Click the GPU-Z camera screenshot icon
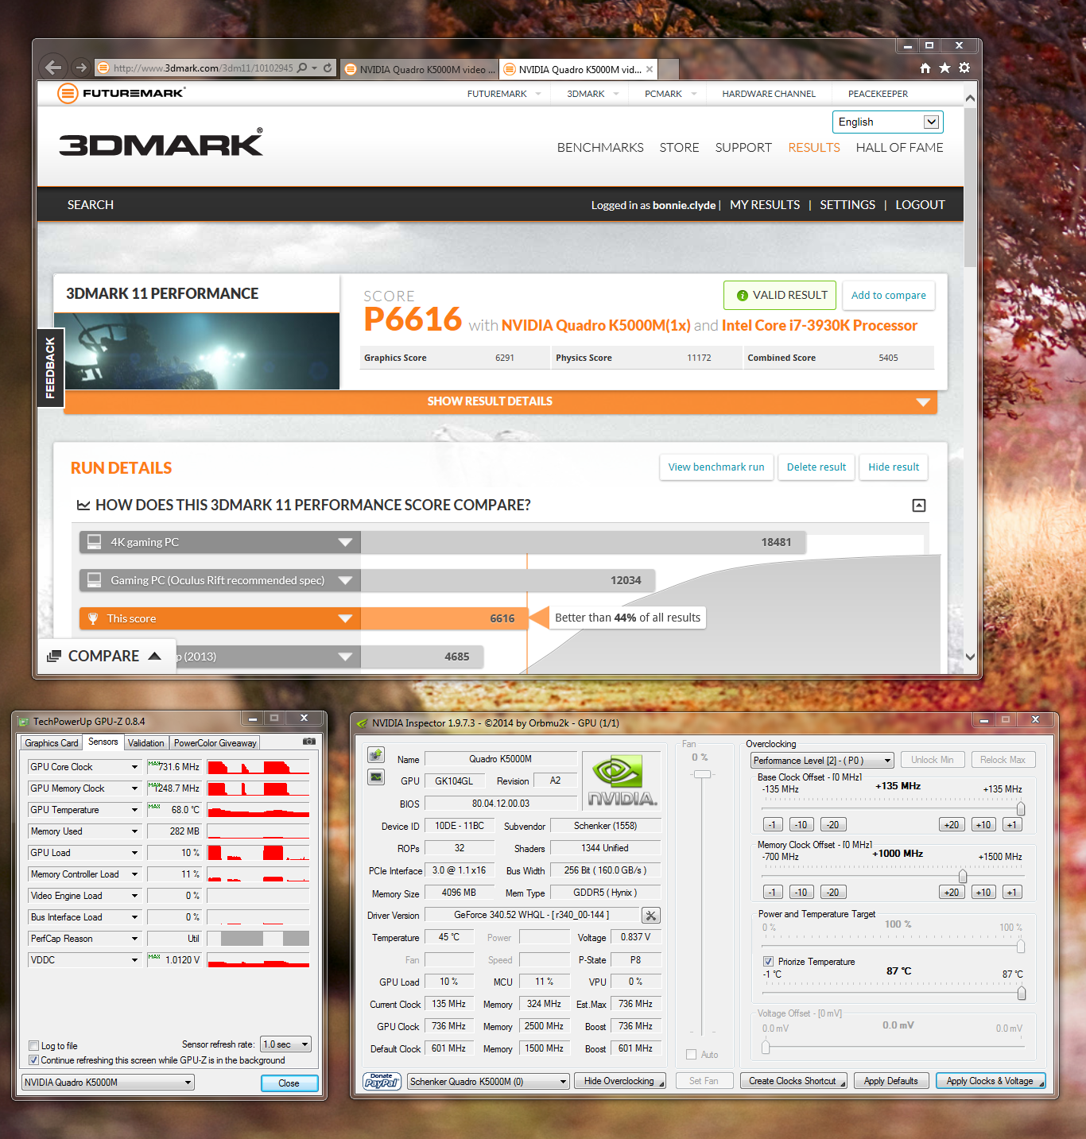Viewport: 1086px width, 1139px height. tap(309, 742)
